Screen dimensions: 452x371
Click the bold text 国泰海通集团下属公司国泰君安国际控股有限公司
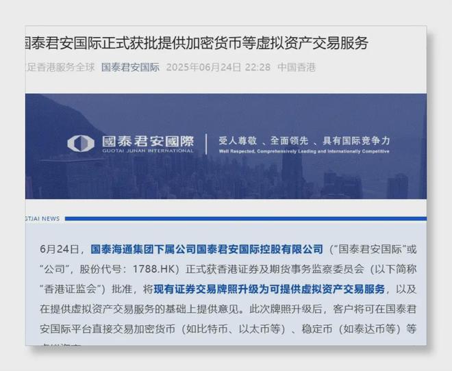click(x=207, y=249)
